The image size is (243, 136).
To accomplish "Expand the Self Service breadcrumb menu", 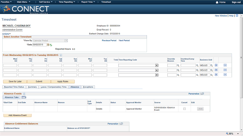I will tap(46, 2).
